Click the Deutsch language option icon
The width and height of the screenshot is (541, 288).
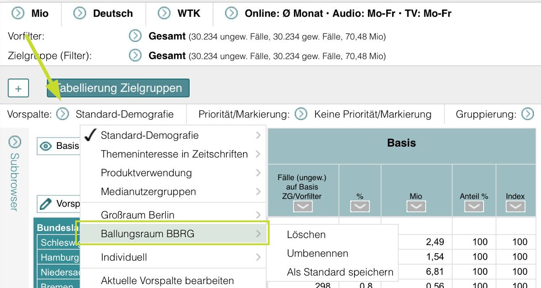point(79,13)
